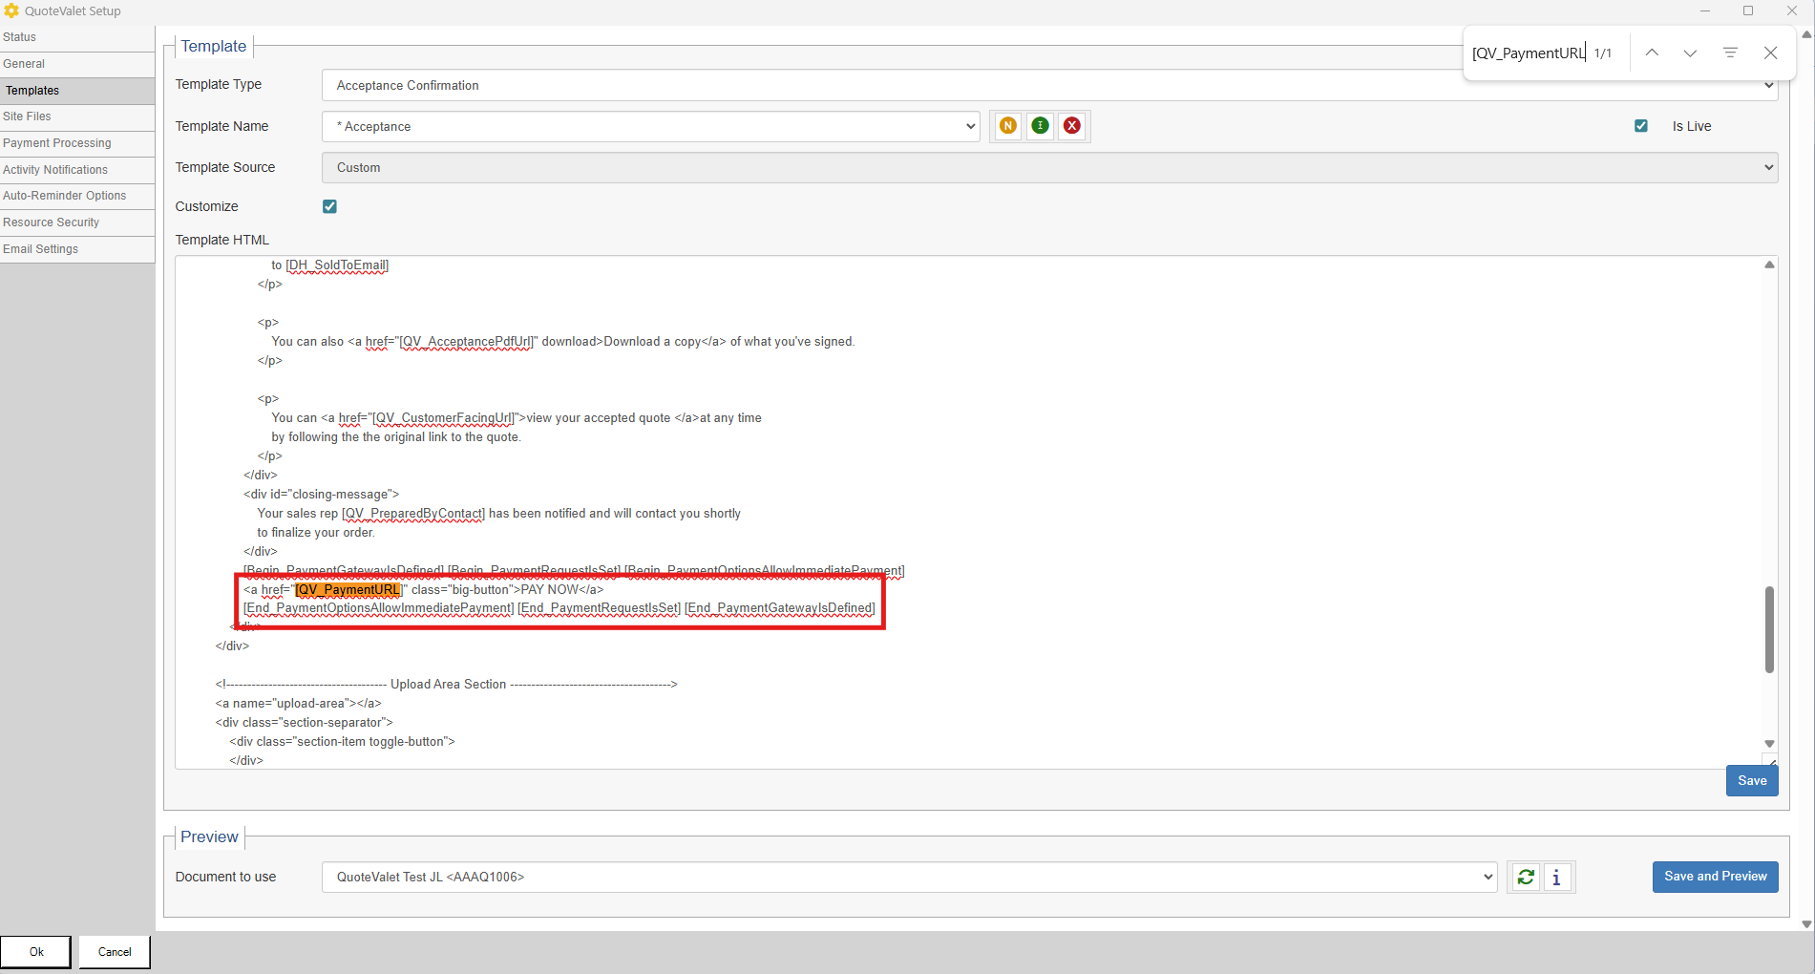Expand the Template Source dropdown

1049,167
